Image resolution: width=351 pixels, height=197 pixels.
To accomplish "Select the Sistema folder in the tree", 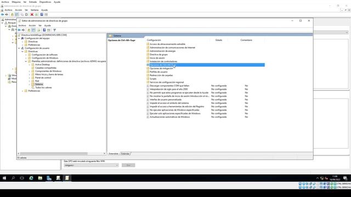I will click(39, 84).
